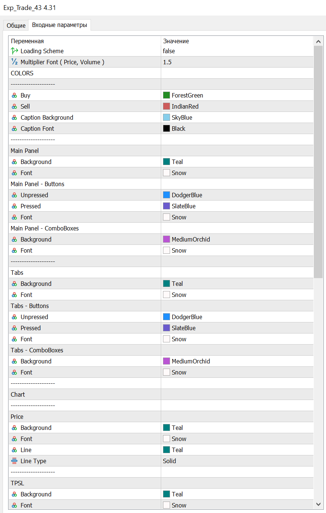Click the Caption Font parameter icon
Viewport: 326px width, 513px height.
[14, 129]
